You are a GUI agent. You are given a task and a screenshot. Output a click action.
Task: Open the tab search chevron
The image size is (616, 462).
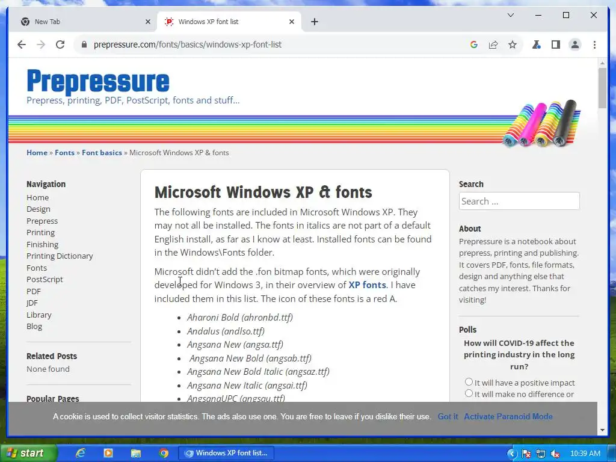pos(511,15)
